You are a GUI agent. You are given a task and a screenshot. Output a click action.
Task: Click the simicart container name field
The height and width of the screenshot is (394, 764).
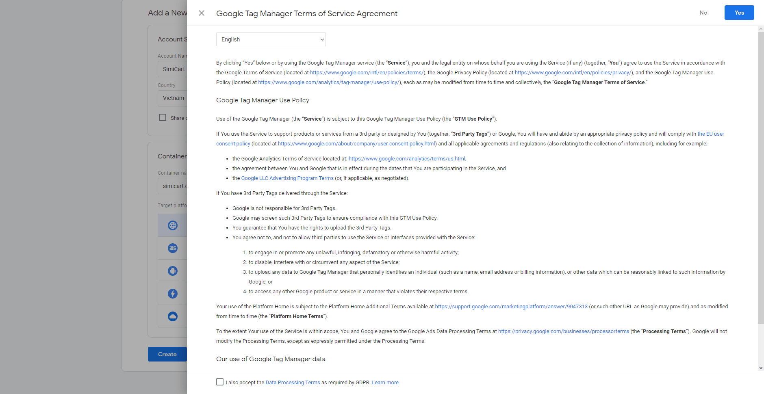point(173,186)
